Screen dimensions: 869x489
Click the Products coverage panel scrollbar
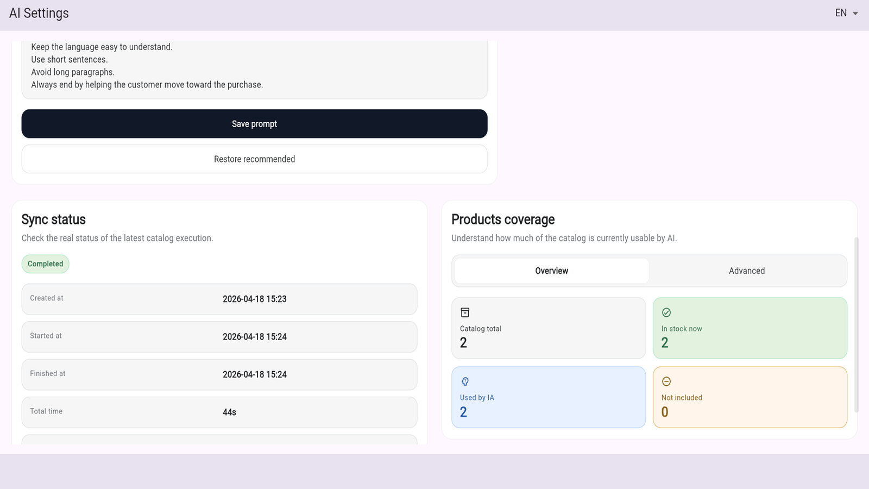coord(857,325)
